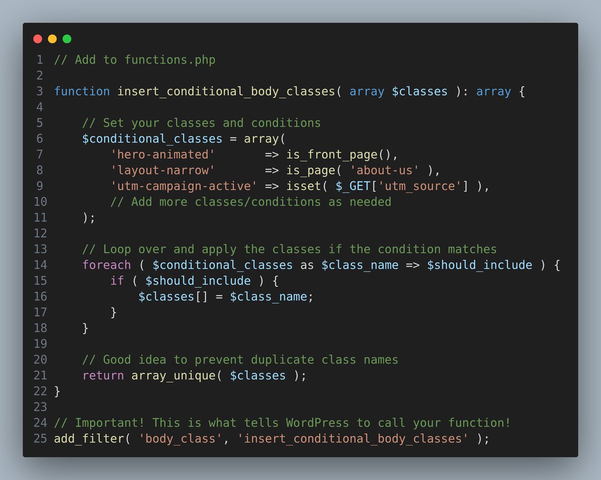Click '// Add more classes/conditions as needed' comment
Image resolution: width=601 pixels, height=480 pixels.
[x=250, y=202]
